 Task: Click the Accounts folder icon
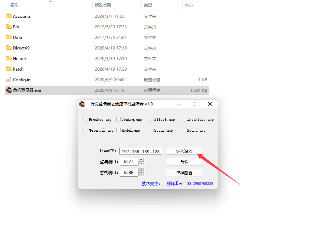(9, 16)
